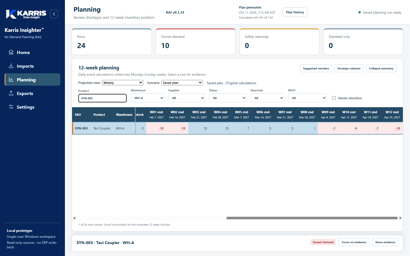Enable the Needs attention checkbox
This screenshot has width=410, height=256.
pyautogui.click(x=334, y=98)
